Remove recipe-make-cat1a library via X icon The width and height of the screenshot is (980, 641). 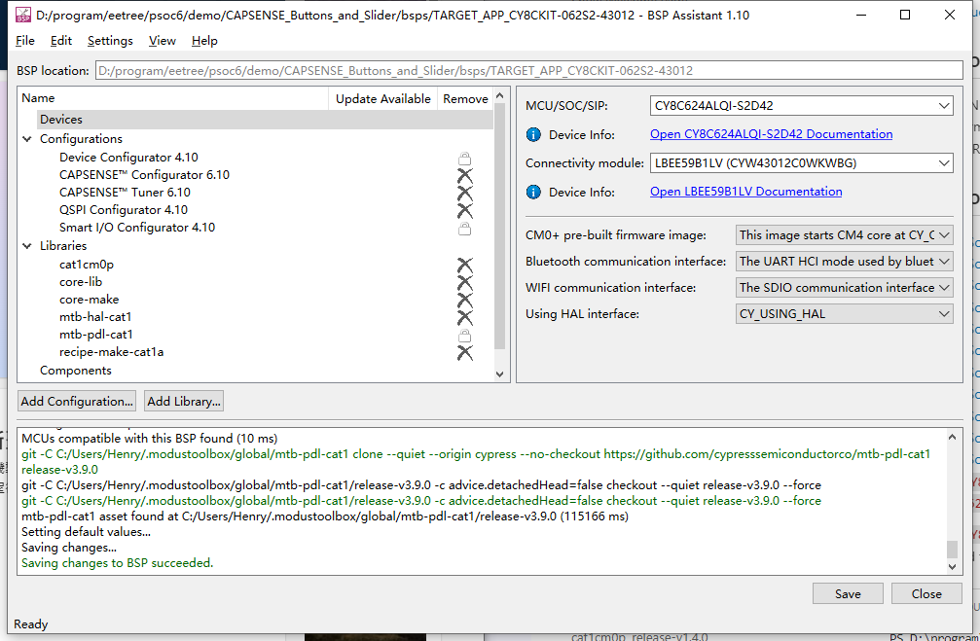(x=464, y=353)
